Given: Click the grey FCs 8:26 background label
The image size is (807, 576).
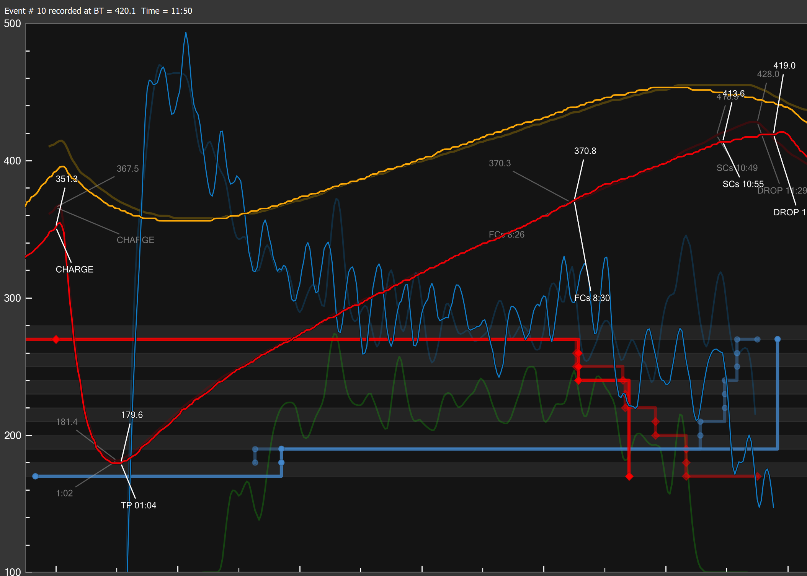Looking at the screenshot, I should (x=506, y=234).
